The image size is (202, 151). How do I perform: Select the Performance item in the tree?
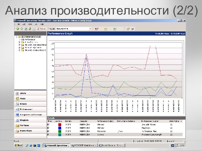(x=30, y=39)
